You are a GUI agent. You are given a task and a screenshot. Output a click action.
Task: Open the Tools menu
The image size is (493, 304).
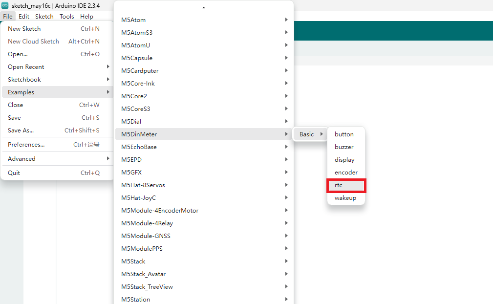coord(66,16)
